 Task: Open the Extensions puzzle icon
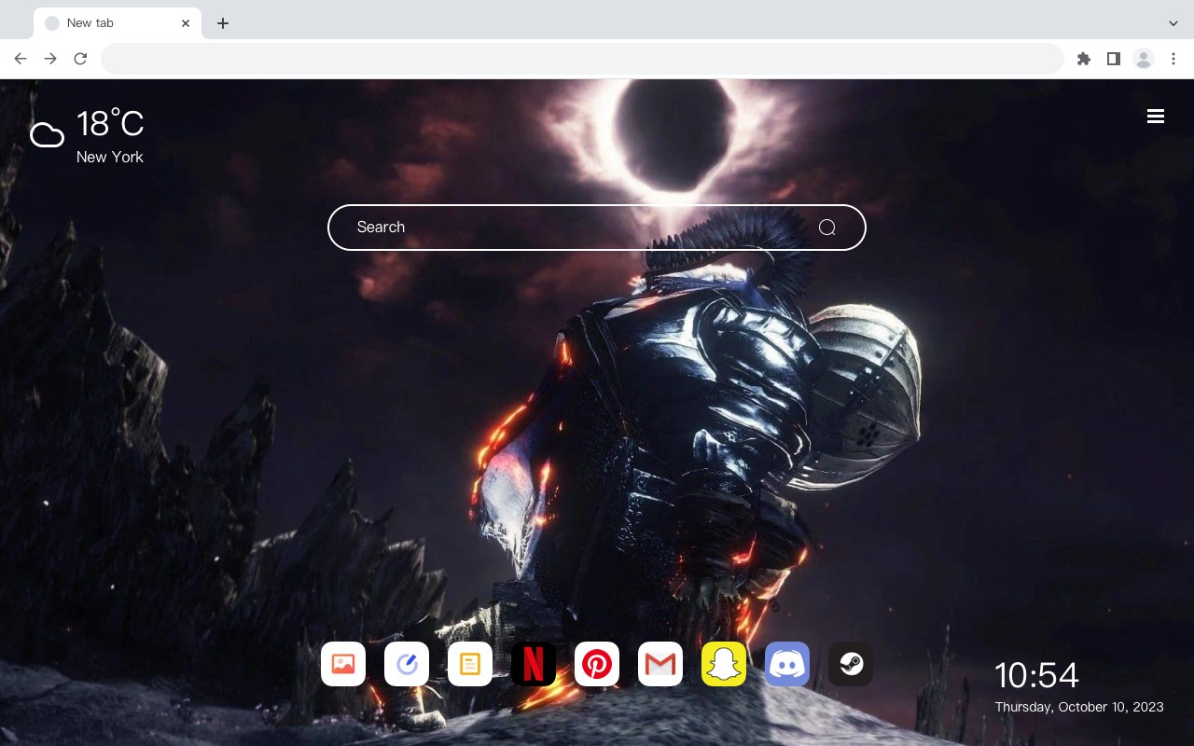tap(1083, 59)
